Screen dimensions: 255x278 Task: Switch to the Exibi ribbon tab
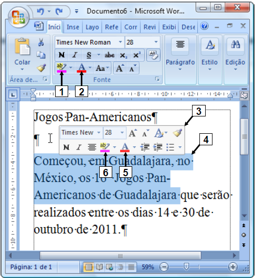point(169,27)
